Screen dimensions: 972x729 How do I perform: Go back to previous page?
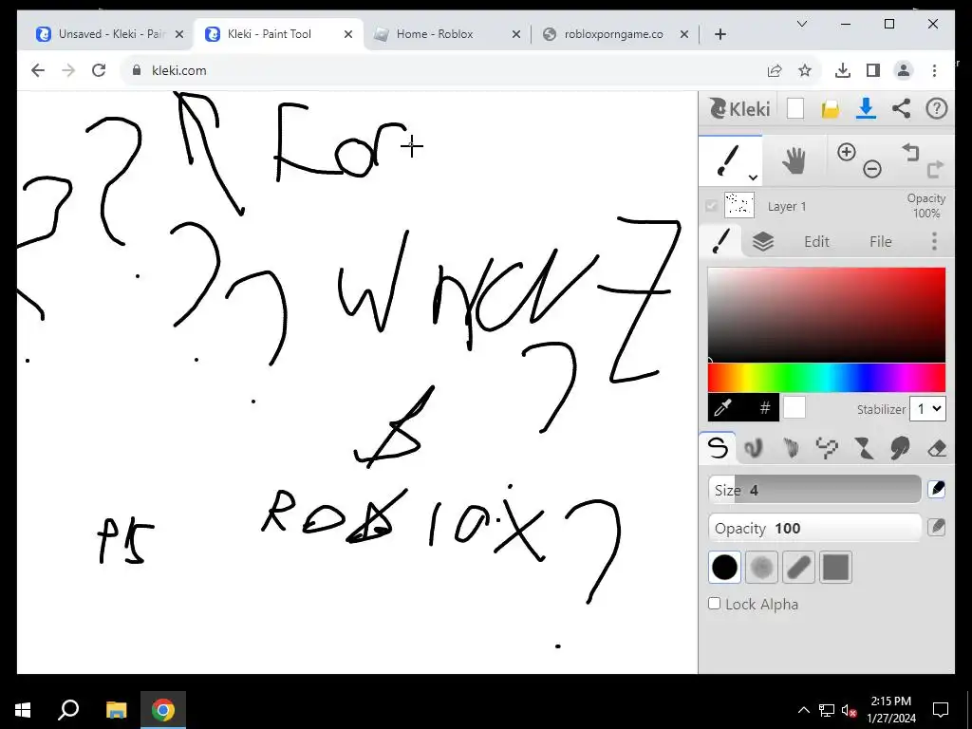(x=38, y=70)
